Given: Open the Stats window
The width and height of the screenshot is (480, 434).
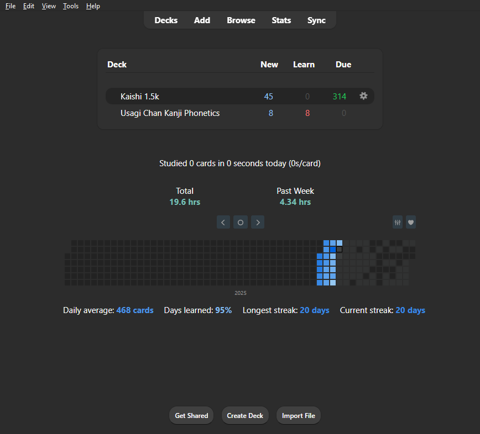Looking at the screenshot, I should coord(281,20).
